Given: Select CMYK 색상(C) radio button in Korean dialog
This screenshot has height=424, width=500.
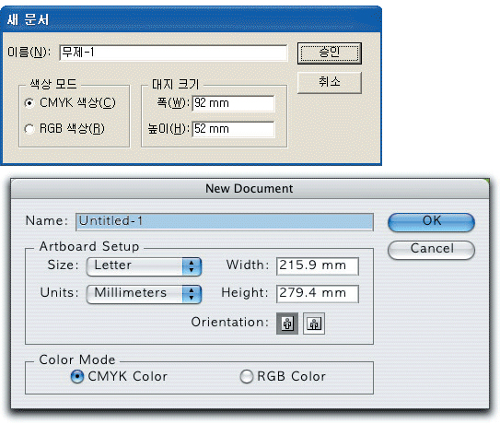Looking at the screenshot, I should click(29, 103).
